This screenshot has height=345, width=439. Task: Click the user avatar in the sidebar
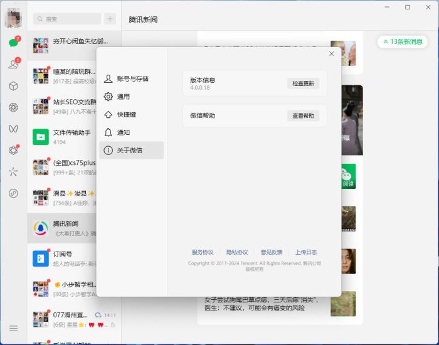click(13, 18)
